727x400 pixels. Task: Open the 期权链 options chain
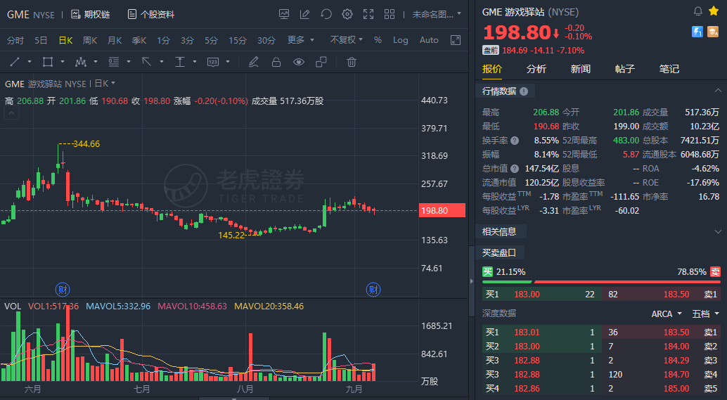tap(91, 14)
